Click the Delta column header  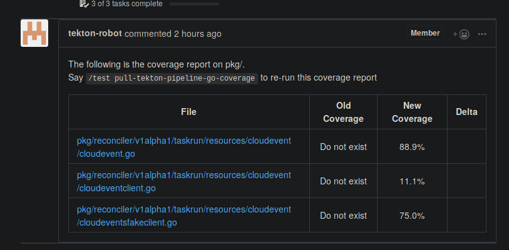466,112
